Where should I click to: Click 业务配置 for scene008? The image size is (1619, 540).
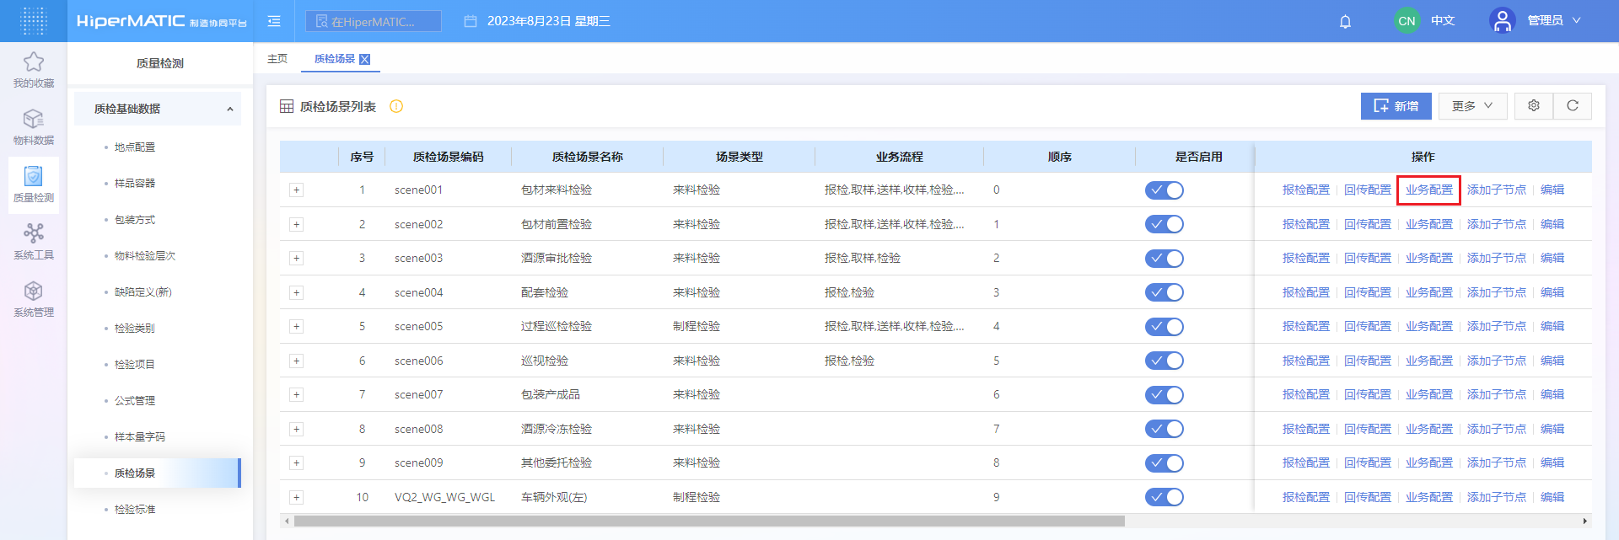pyautogui.click(x=1428, y=429)
